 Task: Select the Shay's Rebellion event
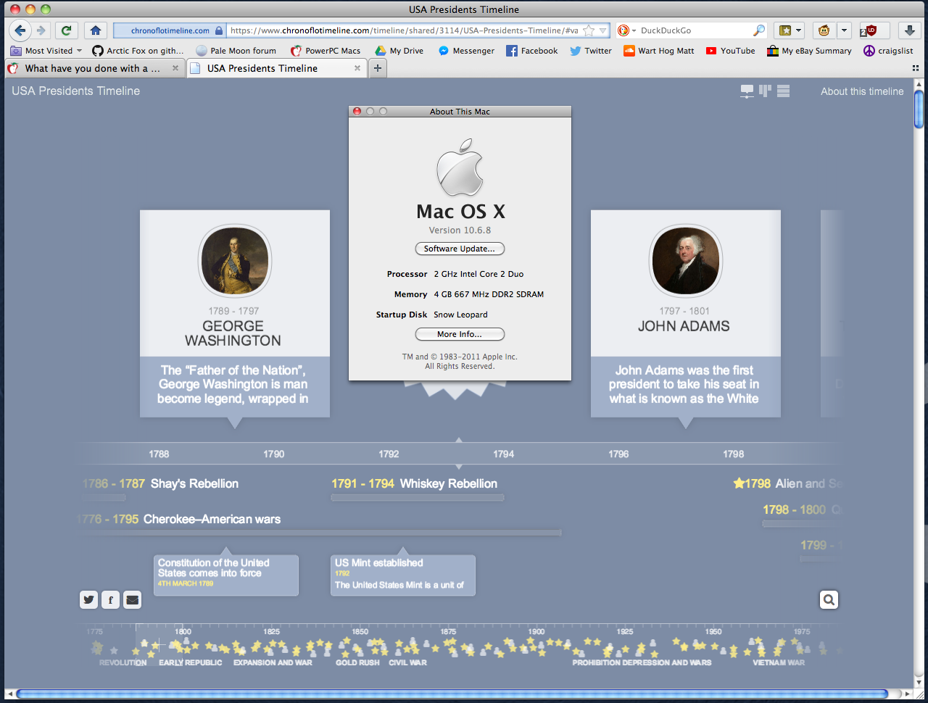pyautogui.click(x=161, y=483)
